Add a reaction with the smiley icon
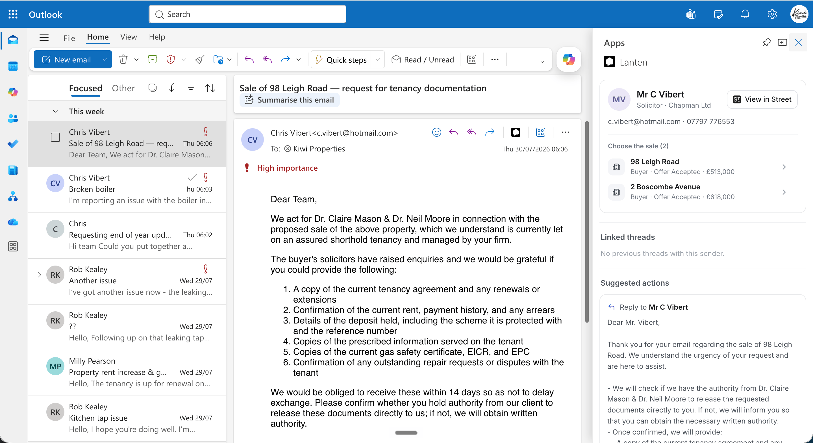This screenshot has height=443, width=813. 436,132
